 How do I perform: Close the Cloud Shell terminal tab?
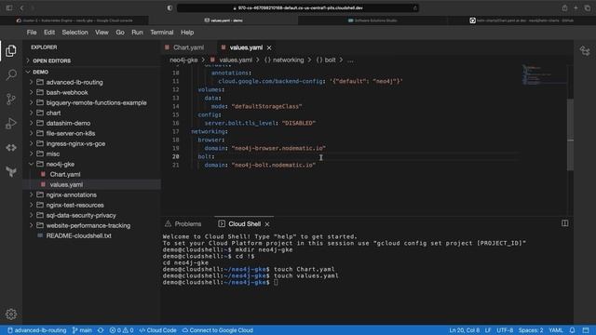coord(267,224)
